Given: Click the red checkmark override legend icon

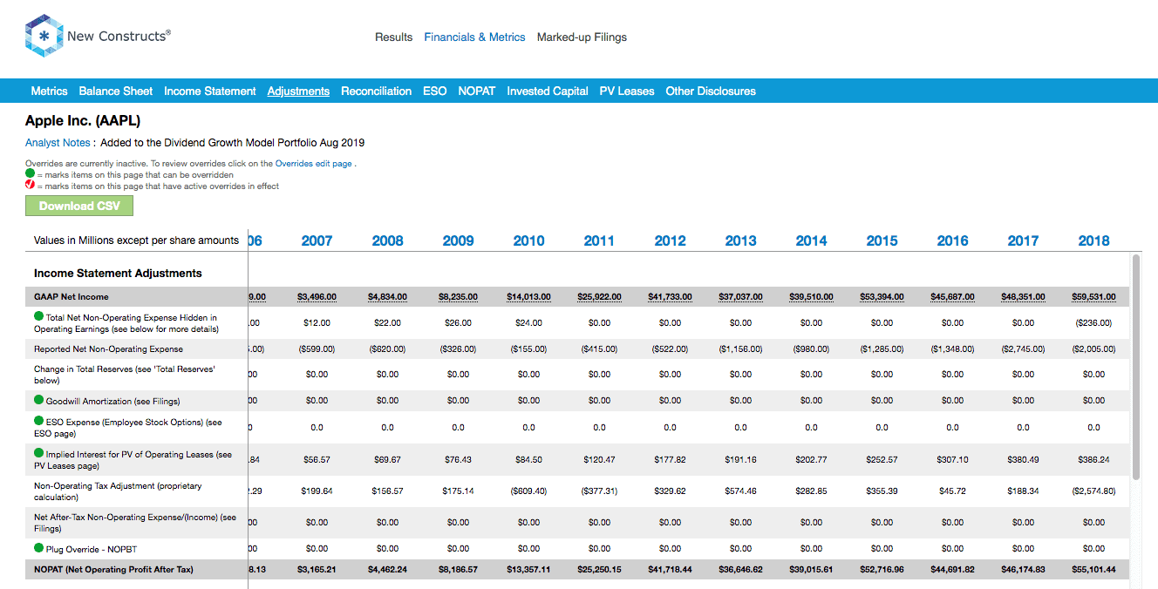Looking at the screenshot, I should (30, 186).
